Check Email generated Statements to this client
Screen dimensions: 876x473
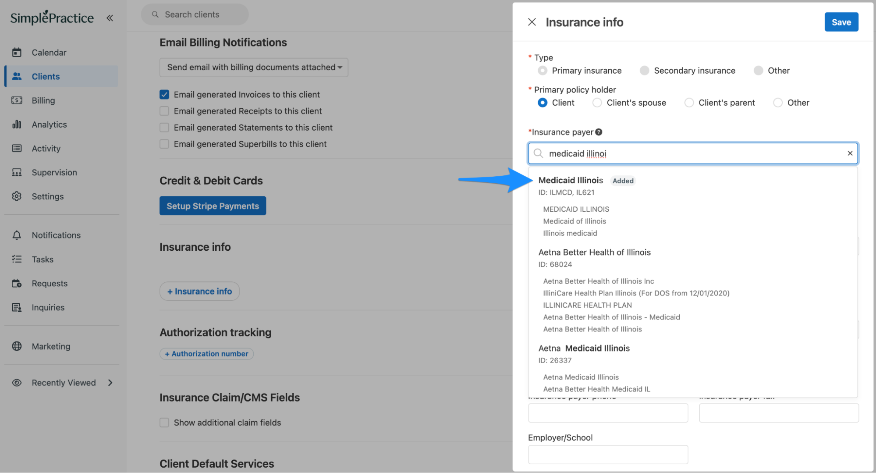[x=164, y=128]
